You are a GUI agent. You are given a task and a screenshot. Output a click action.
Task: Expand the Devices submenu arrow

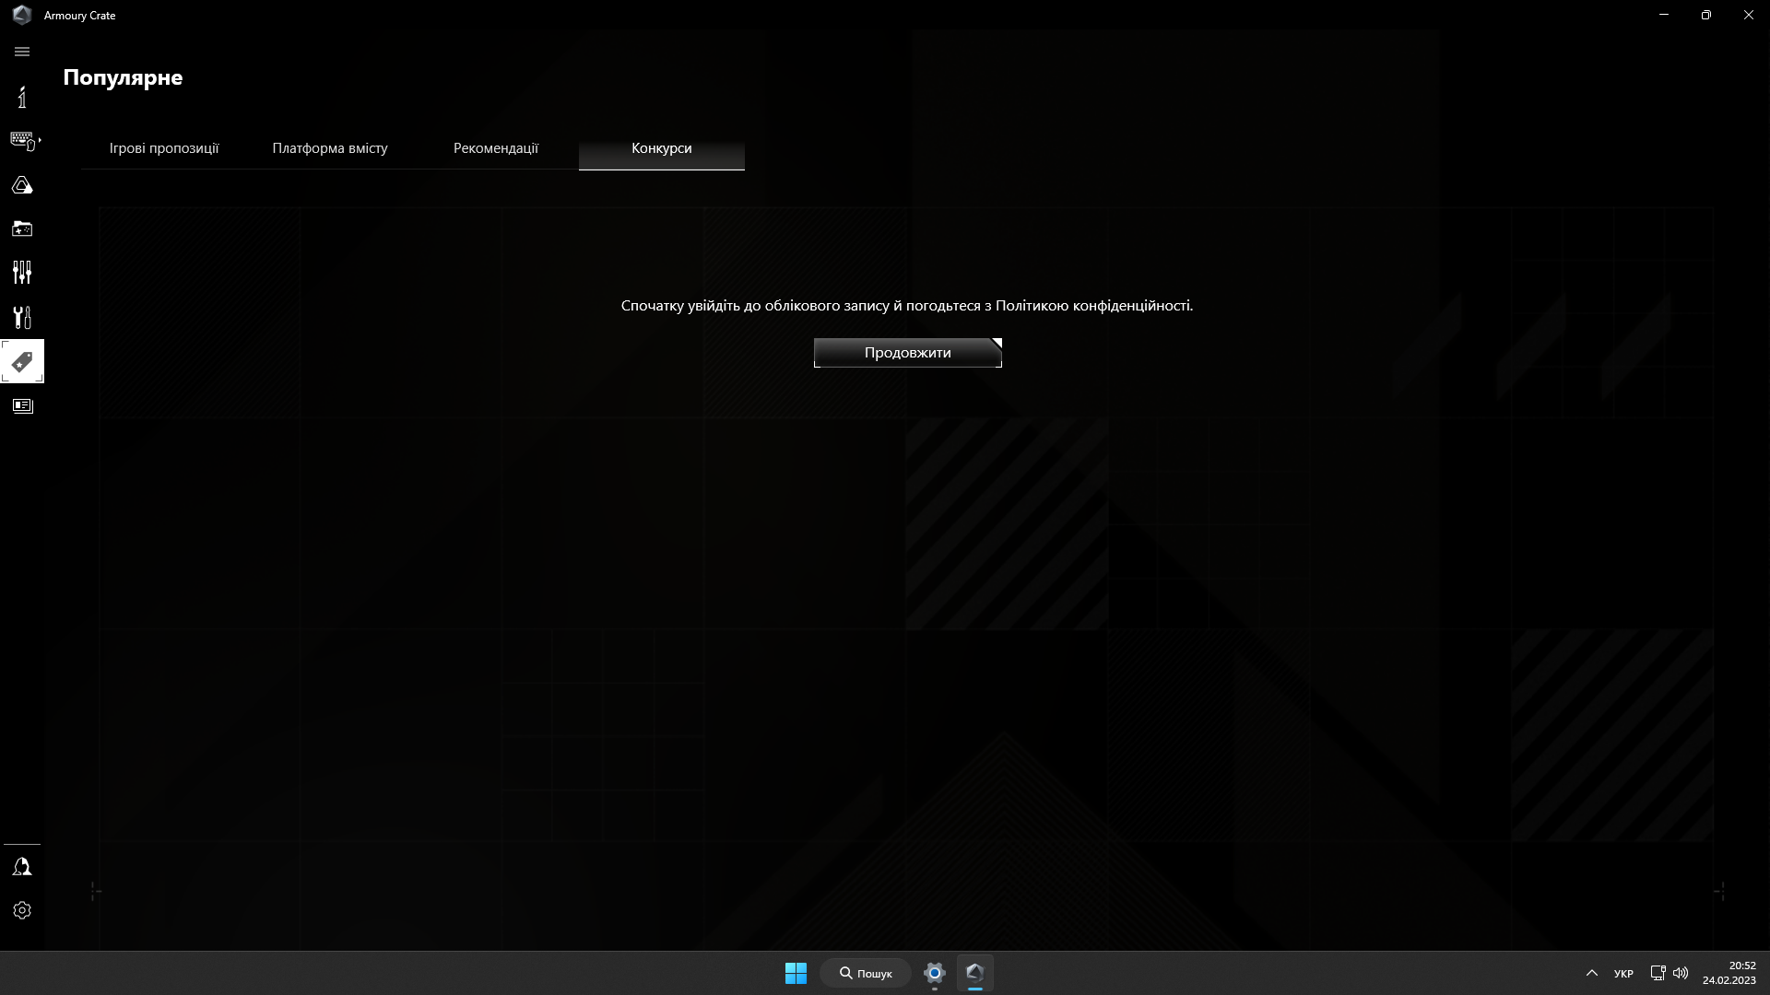(x=40, y=140)
